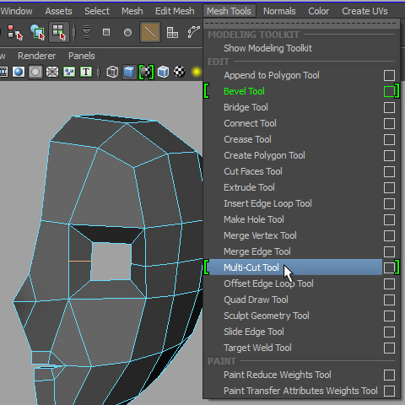Open Extrude Tool options box
Viewport: 405px width, 405px height.
click(x=389, y=187)
